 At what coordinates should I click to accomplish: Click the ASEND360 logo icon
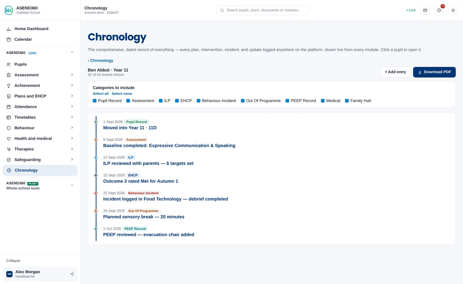[x=9, y=10]
